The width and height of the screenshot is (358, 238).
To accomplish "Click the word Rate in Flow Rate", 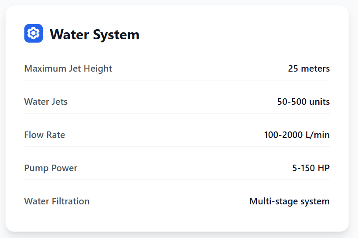I will click(56, 135).
